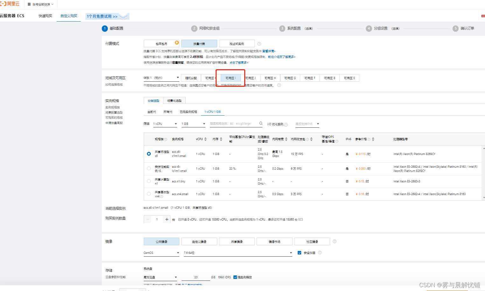Open the 前往介绍页了解更多 link
The height and width of the screenshot is (291, 485).
[x=281, y=57]
